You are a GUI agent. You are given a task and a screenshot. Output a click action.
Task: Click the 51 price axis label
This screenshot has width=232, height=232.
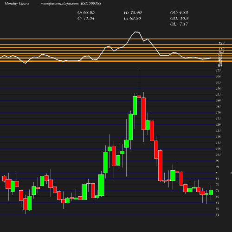[x=218, y=215]
